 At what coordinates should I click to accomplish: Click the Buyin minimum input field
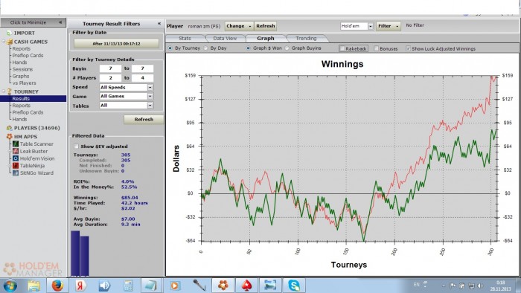coord(110,68)
